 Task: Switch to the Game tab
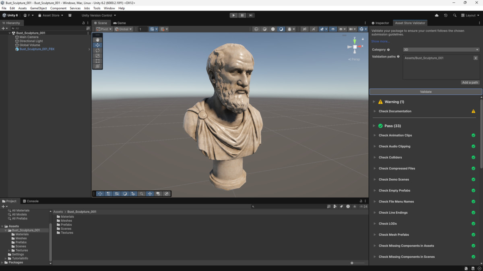120,23
